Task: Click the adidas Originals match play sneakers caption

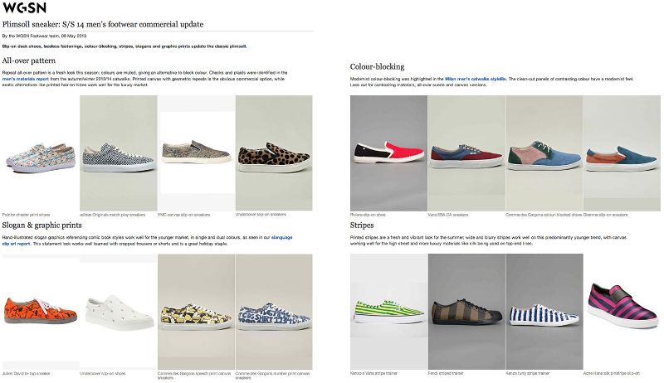Action: (112, 215)
